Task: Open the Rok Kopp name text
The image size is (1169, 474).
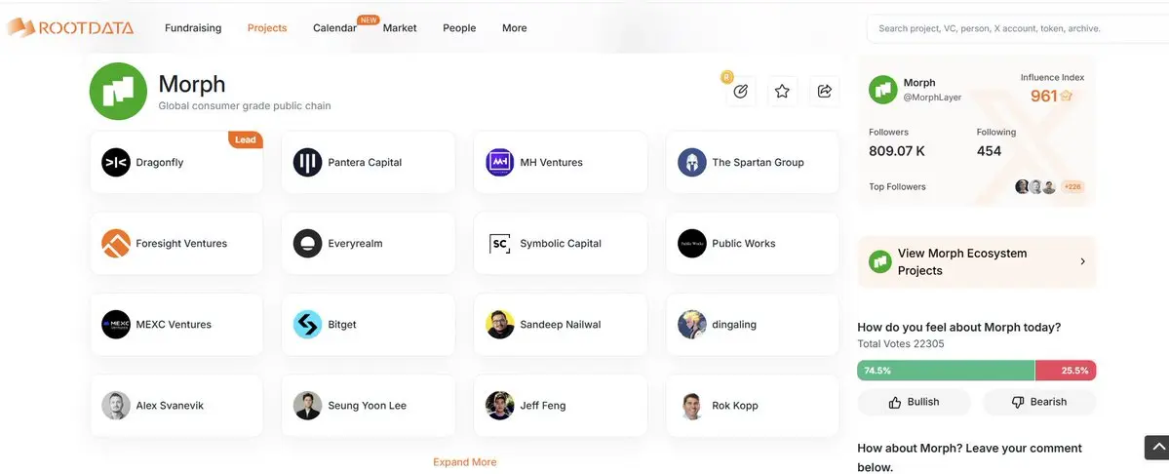Action: 734,406
